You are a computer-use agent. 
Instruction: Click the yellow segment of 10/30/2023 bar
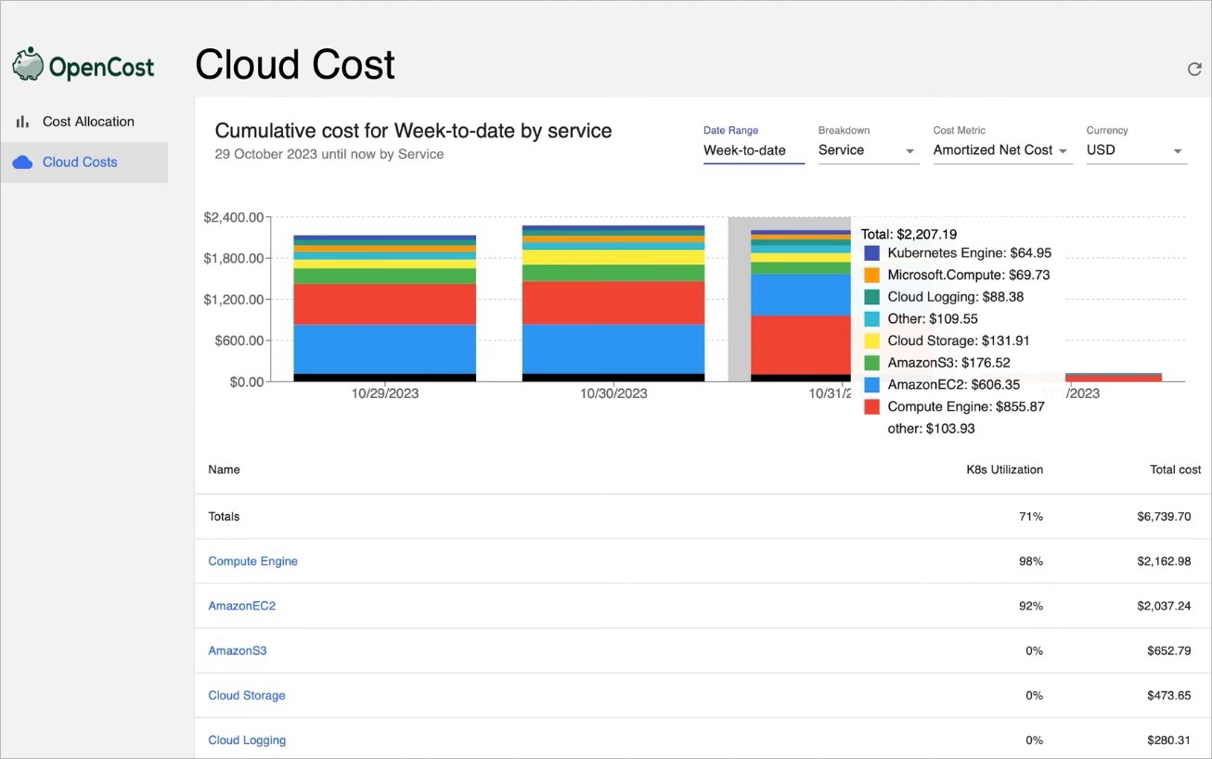click(x=612, y=257)
